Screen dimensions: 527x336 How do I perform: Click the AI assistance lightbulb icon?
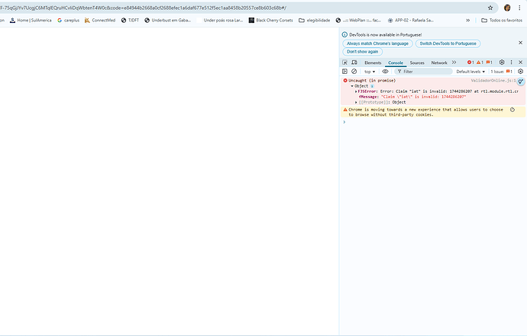521,82
